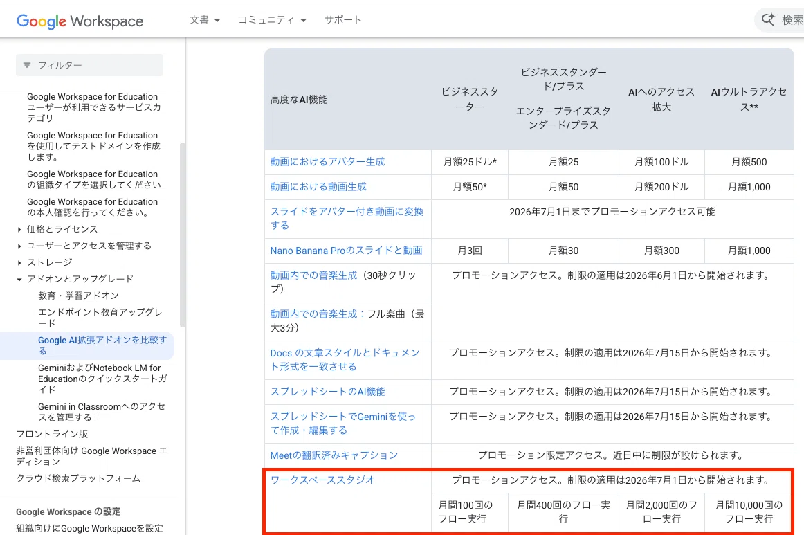Click the 月間400回のフロー実行 cell
The height and width of the screenshot is (535, 804).
[x=563, y=512]
